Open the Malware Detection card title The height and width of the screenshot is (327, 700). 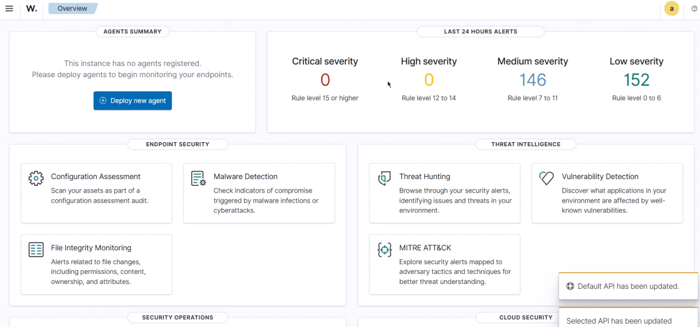point(246,176)
